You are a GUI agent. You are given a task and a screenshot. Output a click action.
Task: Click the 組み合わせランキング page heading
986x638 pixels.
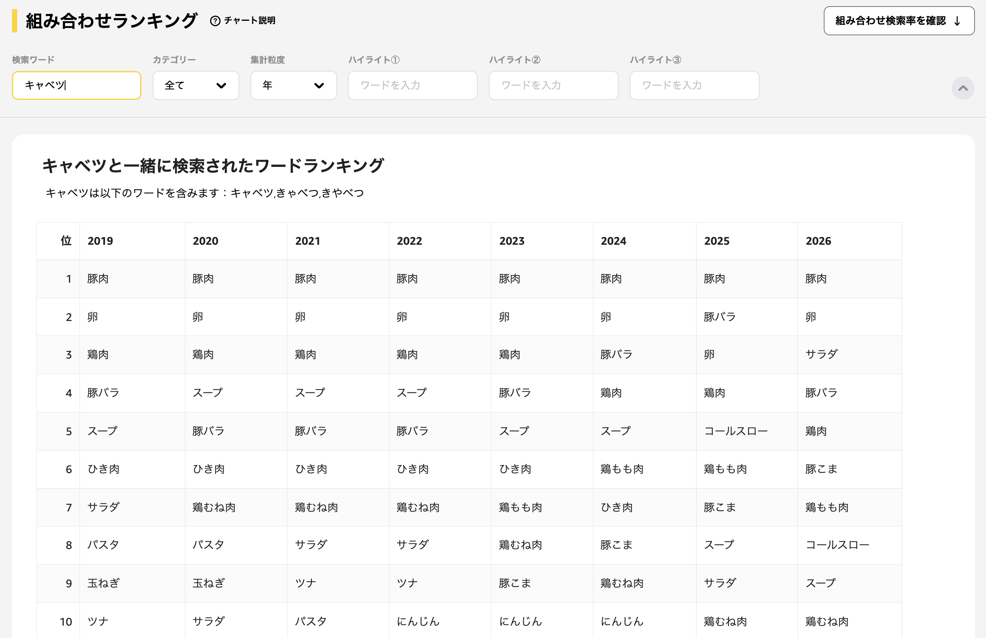[111, 21]
